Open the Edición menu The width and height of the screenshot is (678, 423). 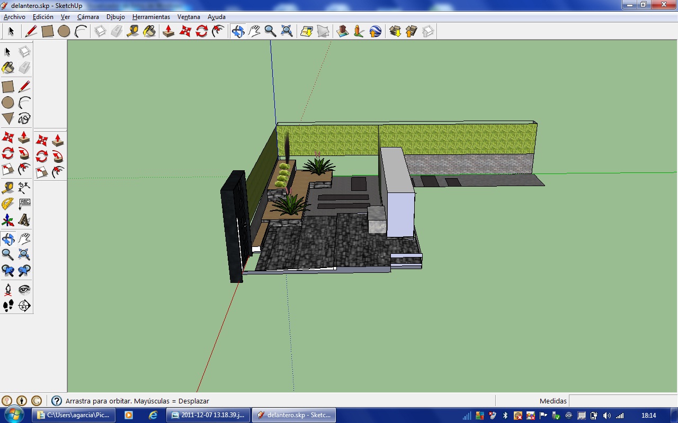pyautogui.click(x=43, y=17)
